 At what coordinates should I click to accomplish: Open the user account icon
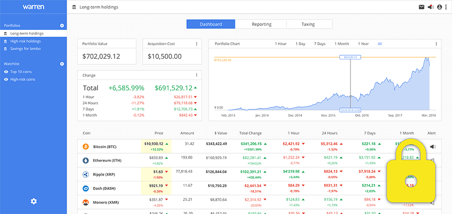click(439, 7)
